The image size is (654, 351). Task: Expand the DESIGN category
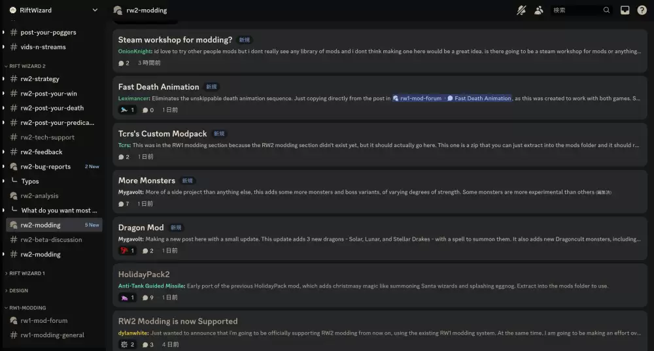click(18, 290)
